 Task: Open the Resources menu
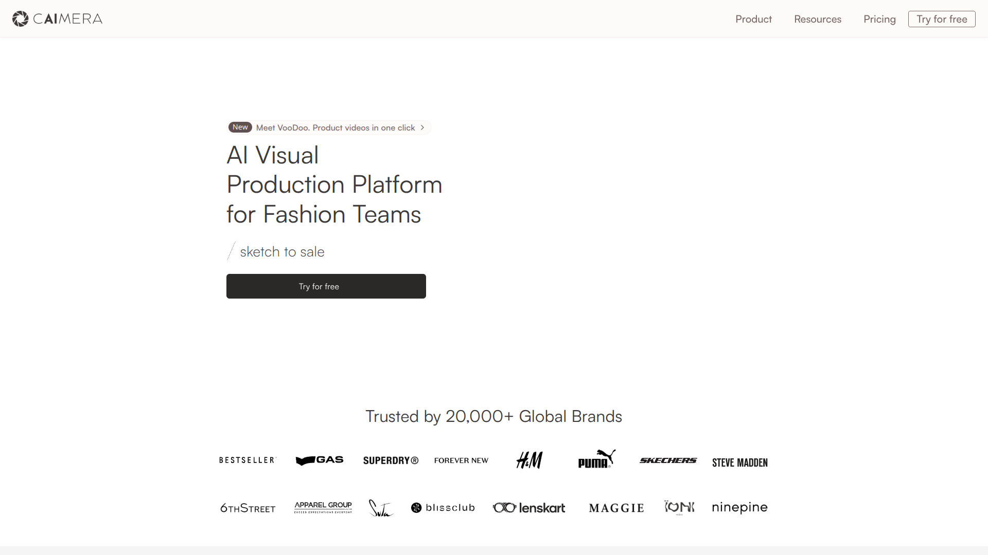[x=818, y=19]
